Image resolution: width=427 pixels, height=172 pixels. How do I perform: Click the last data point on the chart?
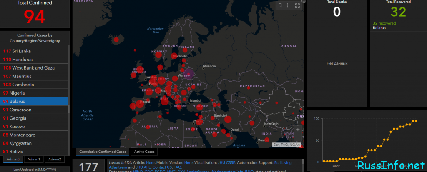pyautogui.click(x=416, y=121)
